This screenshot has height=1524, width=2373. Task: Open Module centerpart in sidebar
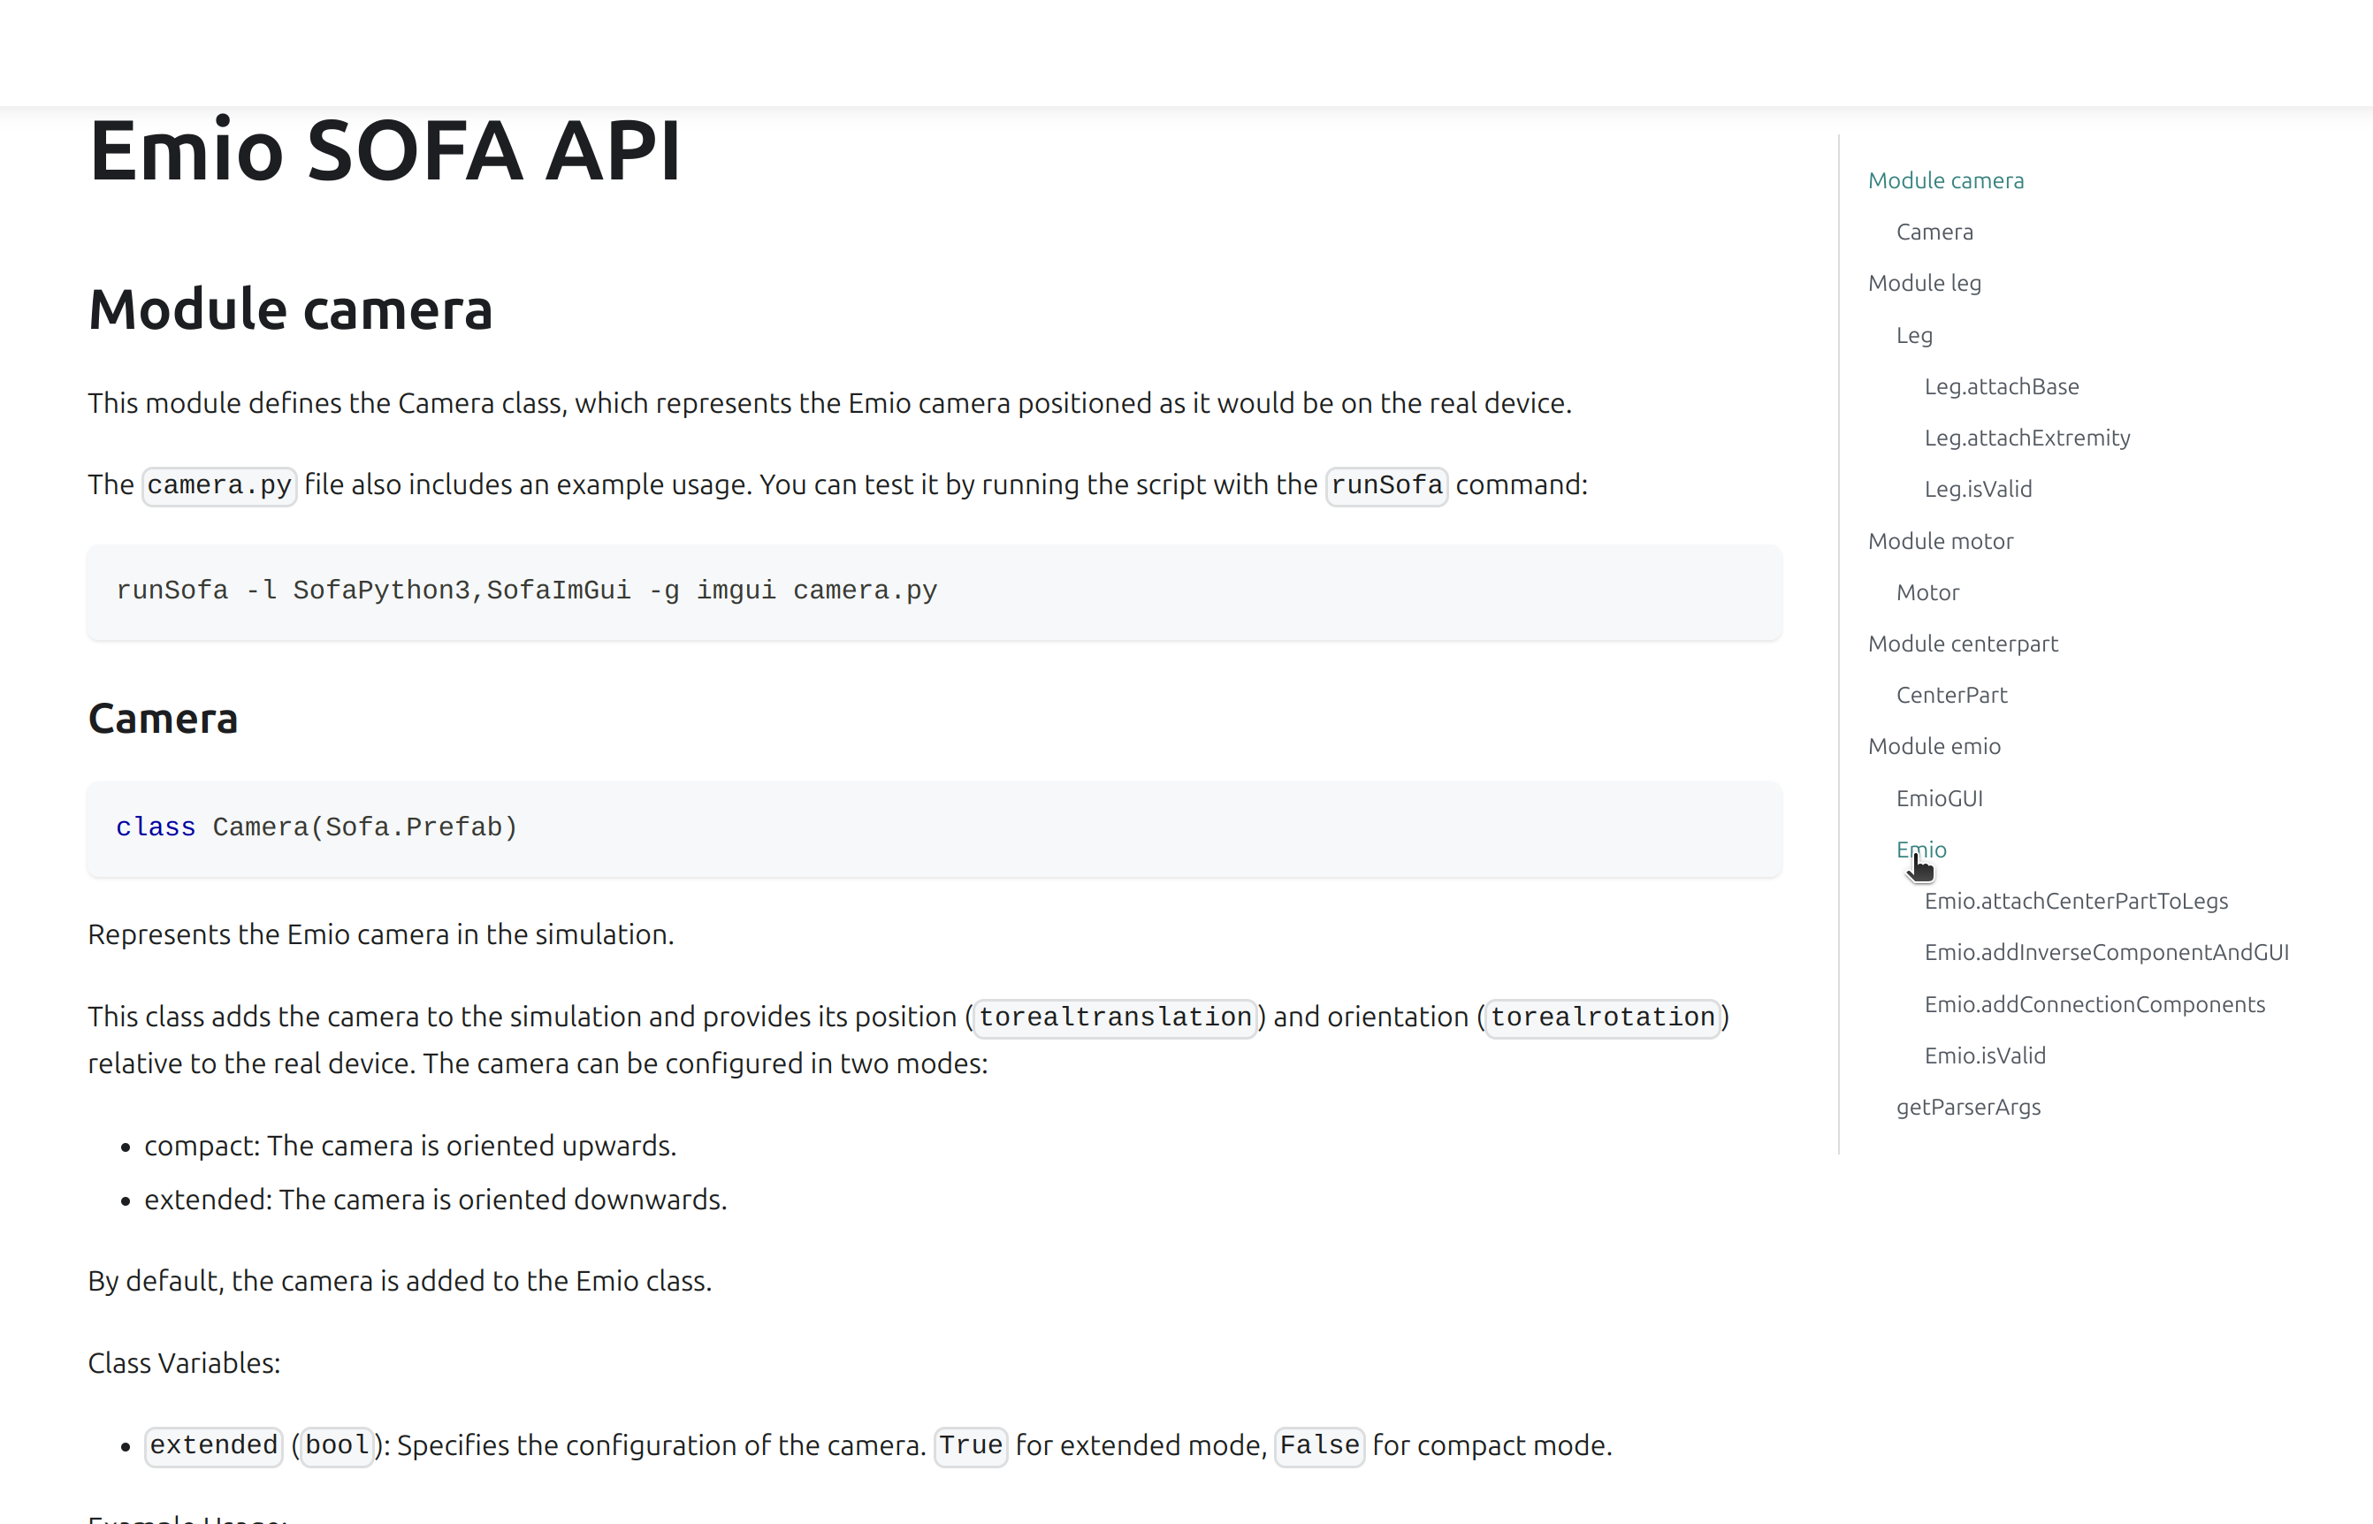1963,644
